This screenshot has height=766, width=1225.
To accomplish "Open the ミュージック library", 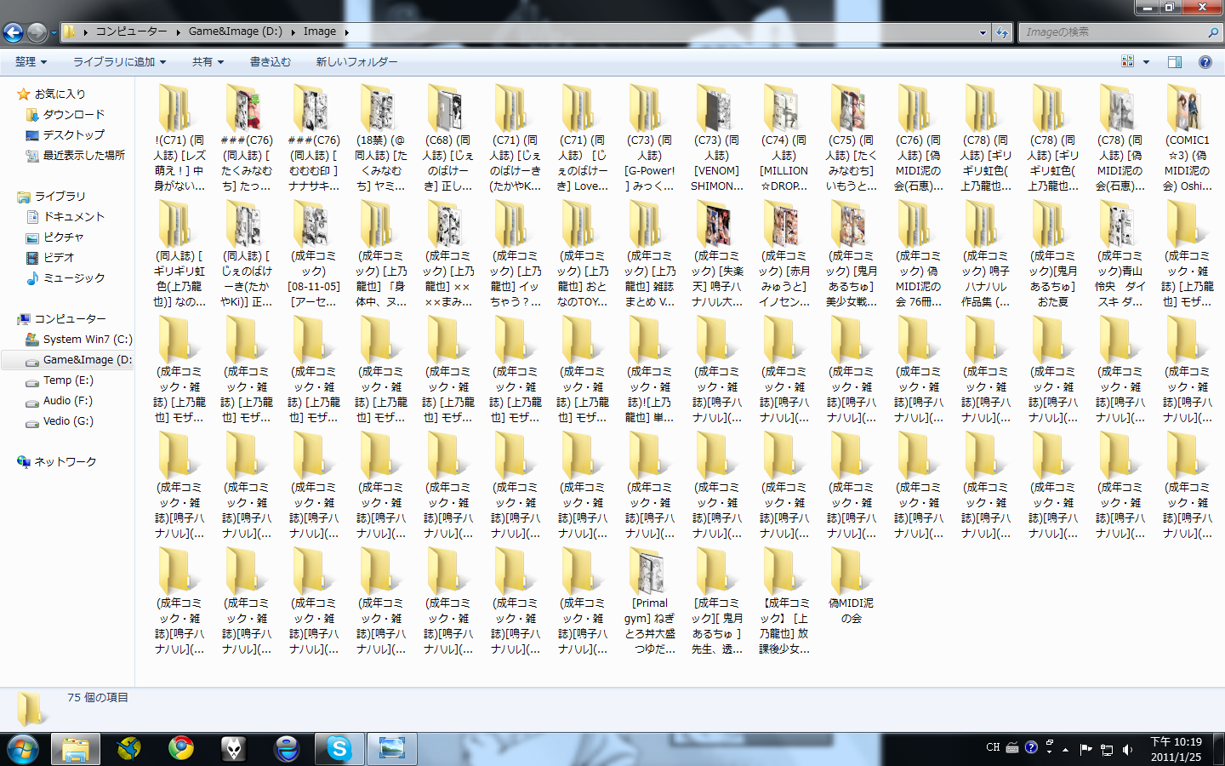I will point(74,277).
